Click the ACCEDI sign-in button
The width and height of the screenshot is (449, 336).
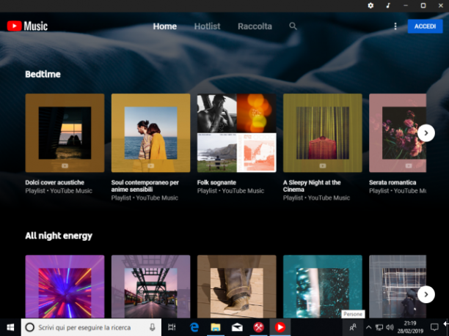[425, 26]
